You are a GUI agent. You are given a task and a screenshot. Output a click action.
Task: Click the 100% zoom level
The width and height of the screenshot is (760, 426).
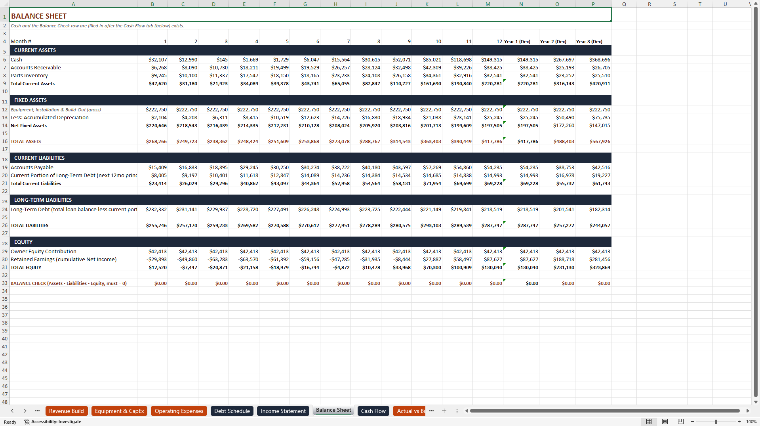[751, 422]
